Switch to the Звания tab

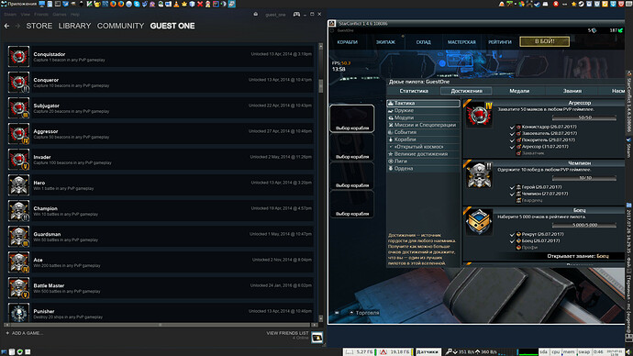point(572,91)
